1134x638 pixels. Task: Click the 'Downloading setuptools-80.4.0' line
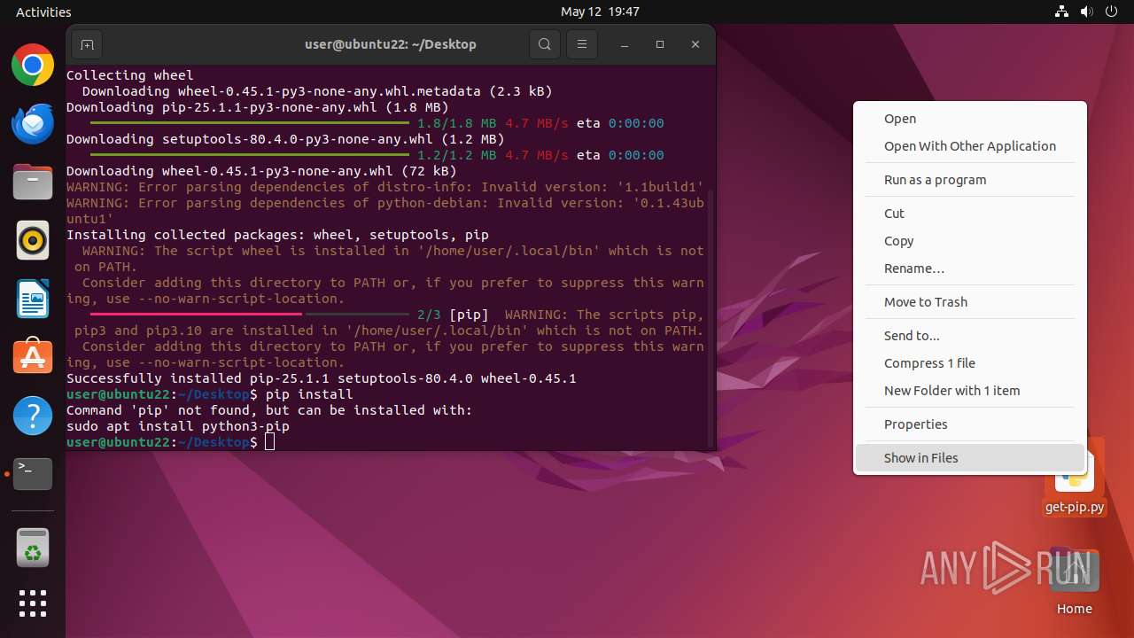(x=285, y=139)
